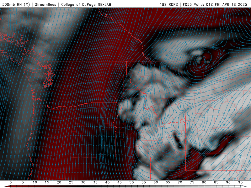Click the 60 tick label on color scale

[x=156, y=182]
